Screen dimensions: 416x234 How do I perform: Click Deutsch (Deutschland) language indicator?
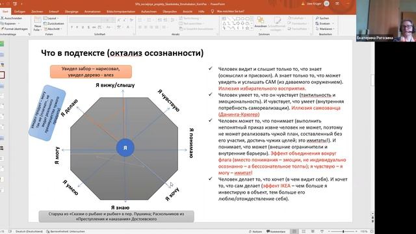pos(29,231)
